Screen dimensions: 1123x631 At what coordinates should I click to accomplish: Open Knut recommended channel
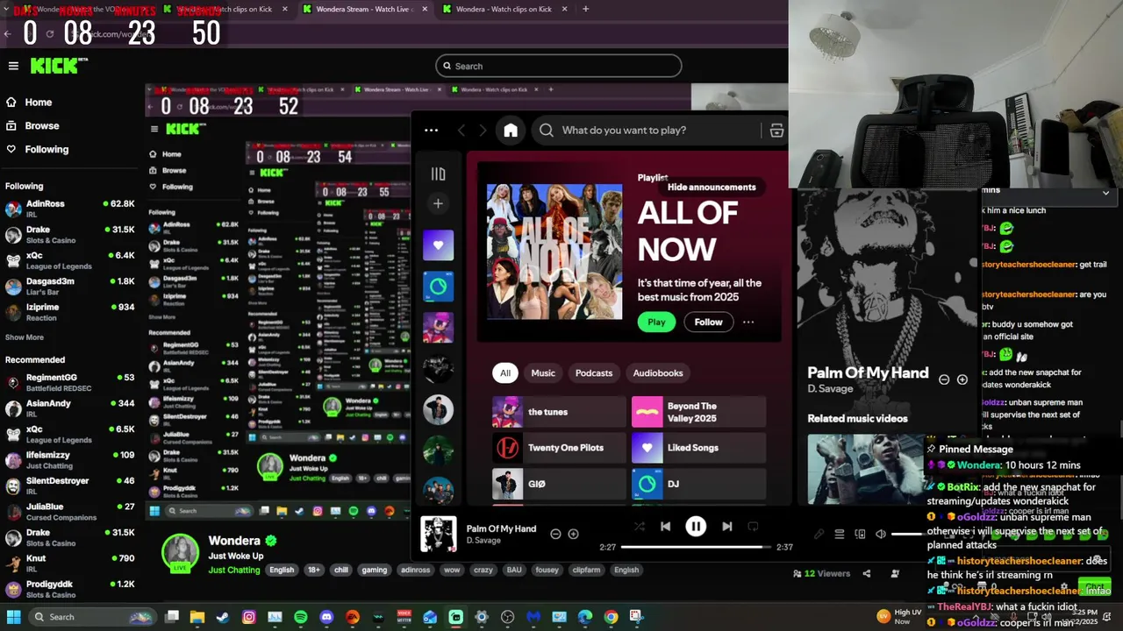[x=70, y=564]
